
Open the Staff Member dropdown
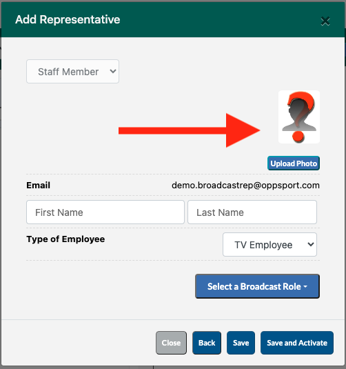coord(72,71)
